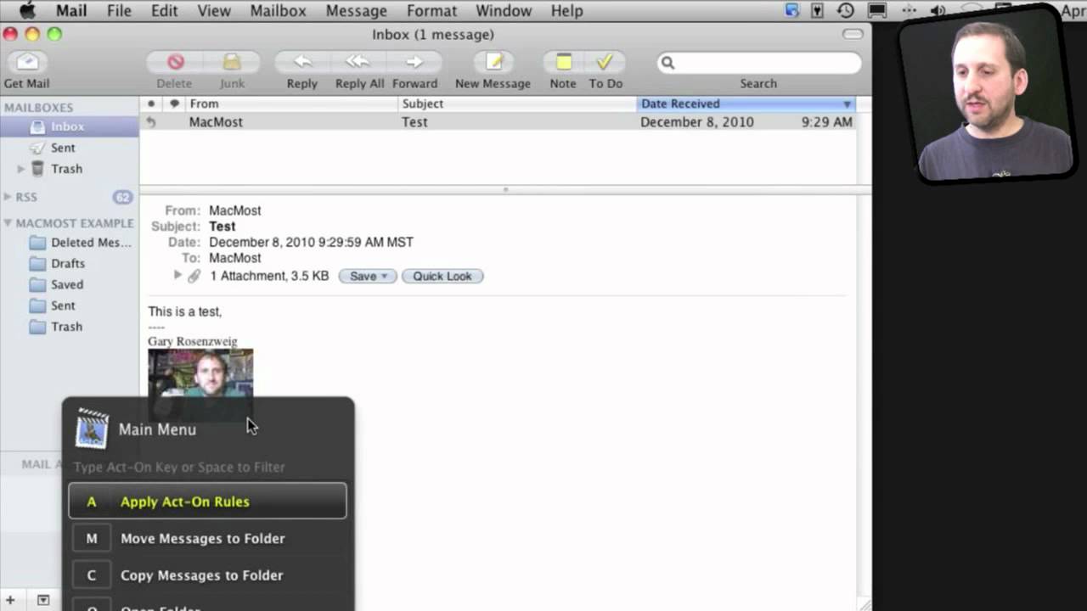
Task: Sort by Date Received column header
Action: tap(746, 104)
